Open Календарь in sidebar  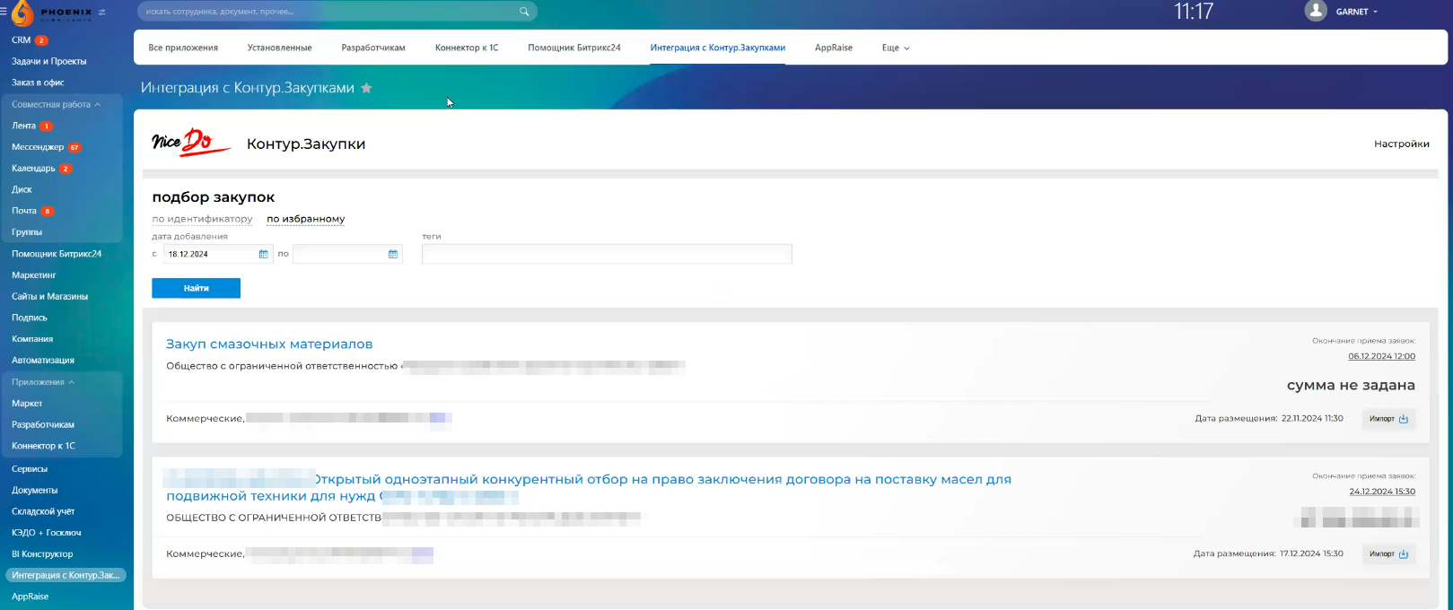point(33,169)
